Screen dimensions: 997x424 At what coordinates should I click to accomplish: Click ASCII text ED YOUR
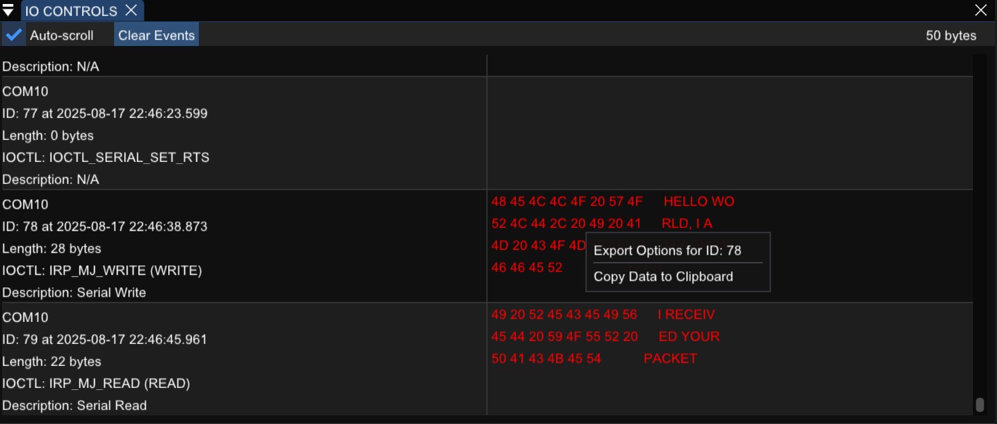pos(689,336)
